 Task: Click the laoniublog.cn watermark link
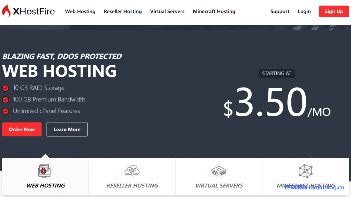pyautogui.click(x=314, y=187)
